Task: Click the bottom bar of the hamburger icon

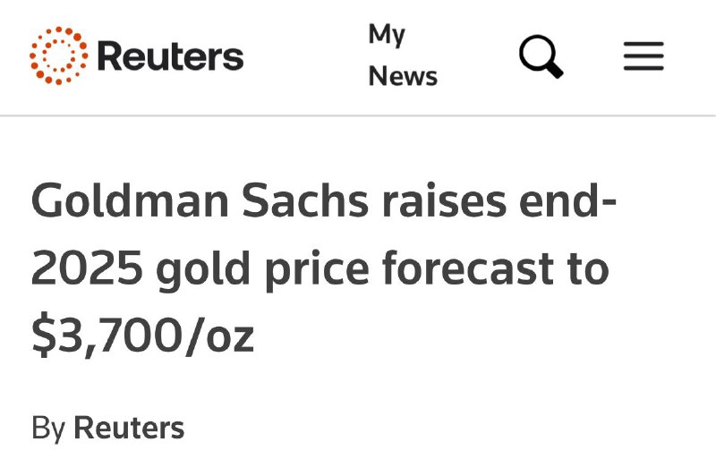Action: click(644, 68)
